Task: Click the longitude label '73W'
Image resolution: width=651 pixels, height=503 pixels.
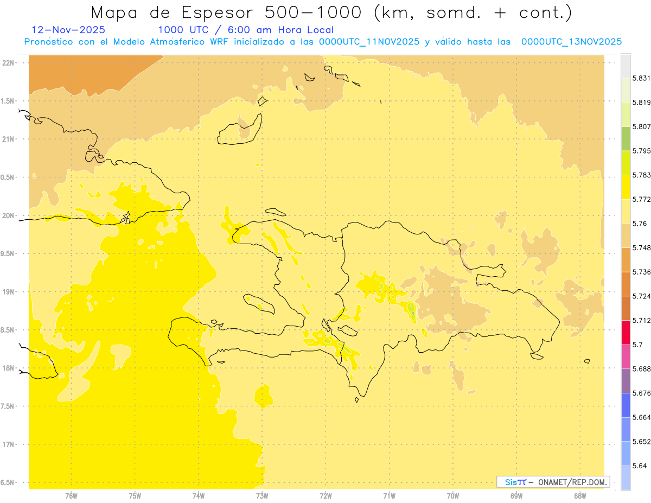Action: tap(262, 496)
